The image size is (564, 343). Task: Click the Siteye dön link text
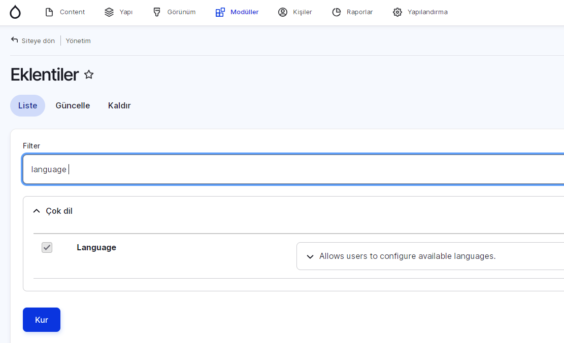point(38,41)
